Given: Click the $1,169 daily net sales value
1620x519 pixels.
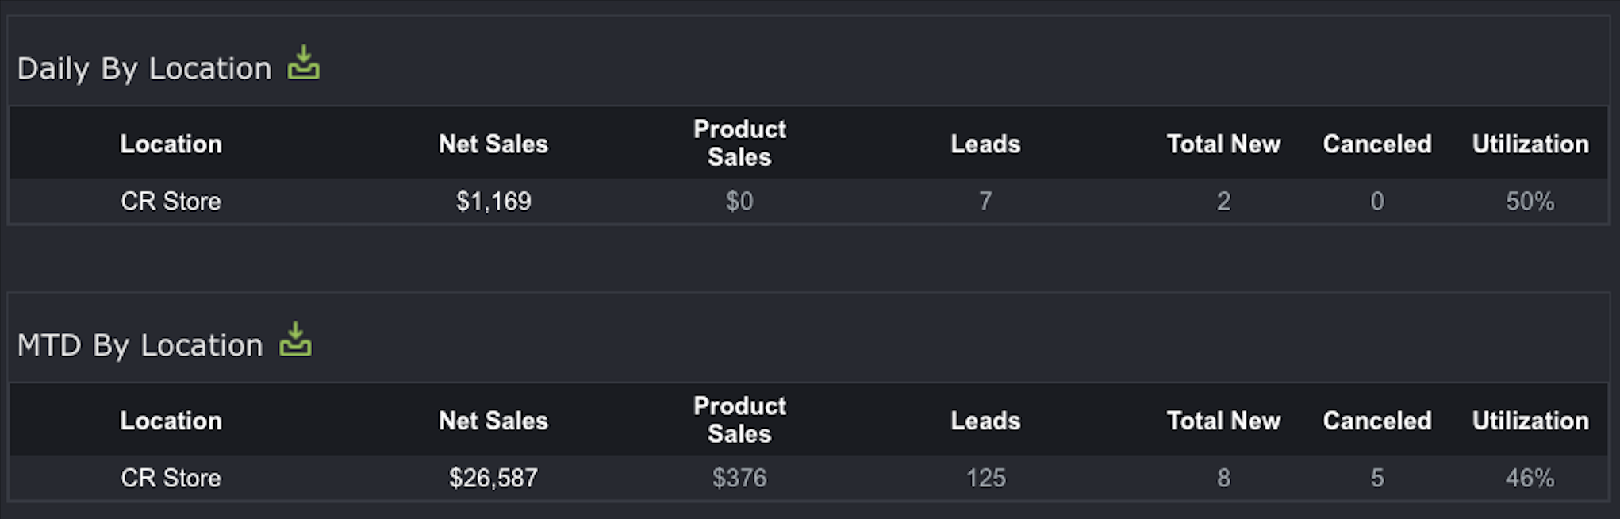Looking at the screenshot, I should click(x=493, y=202).
